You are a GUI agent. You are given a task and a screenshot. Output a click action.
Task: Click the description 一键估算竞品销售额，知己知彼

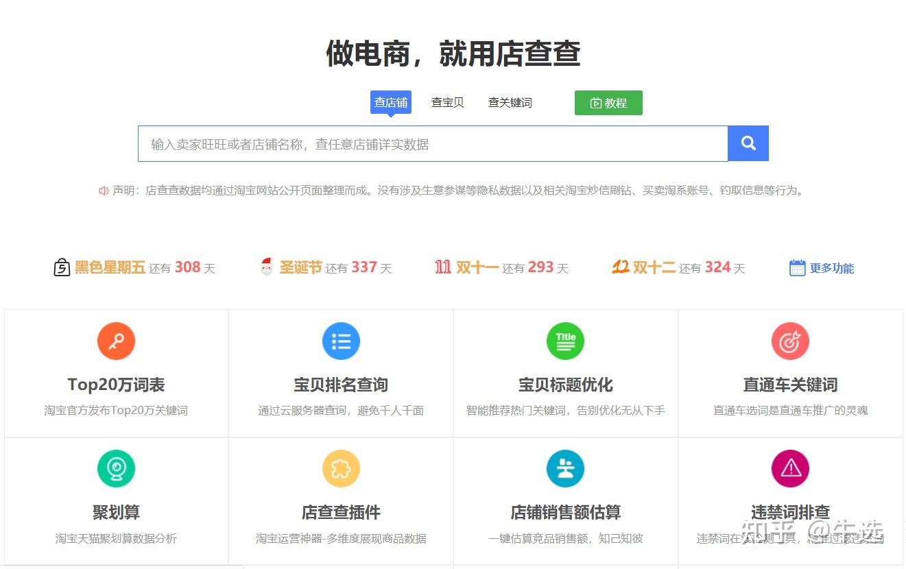tap(565, 538)
